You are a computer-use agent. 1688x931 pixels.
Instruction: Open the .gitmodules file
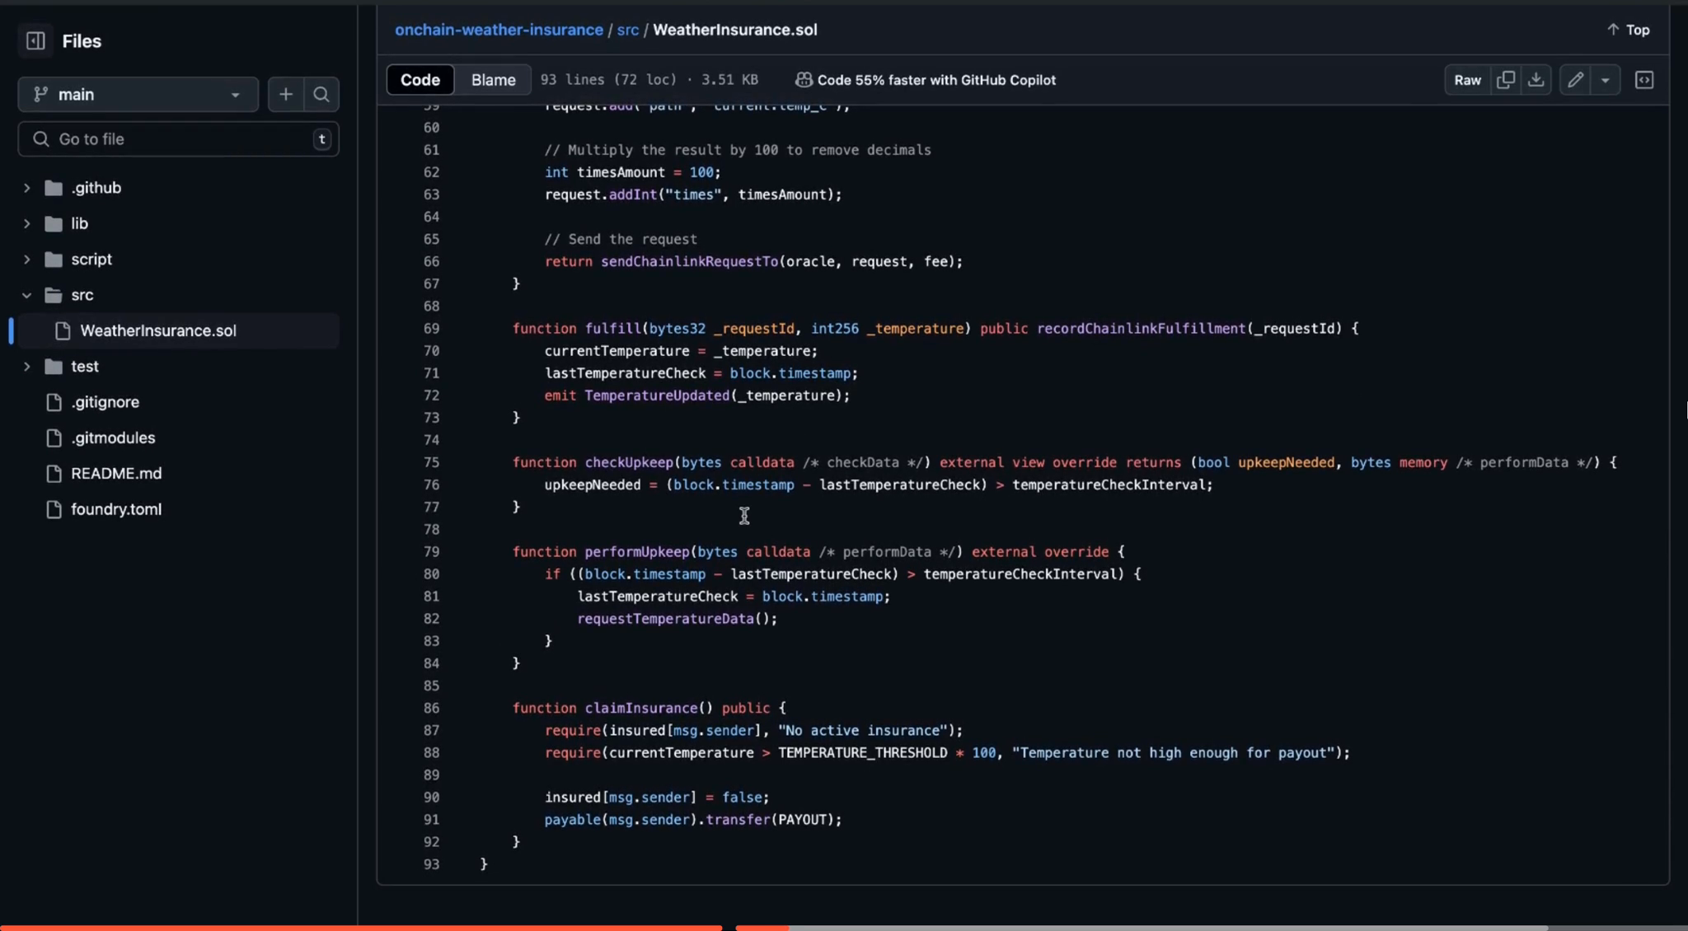pos(113,437)
